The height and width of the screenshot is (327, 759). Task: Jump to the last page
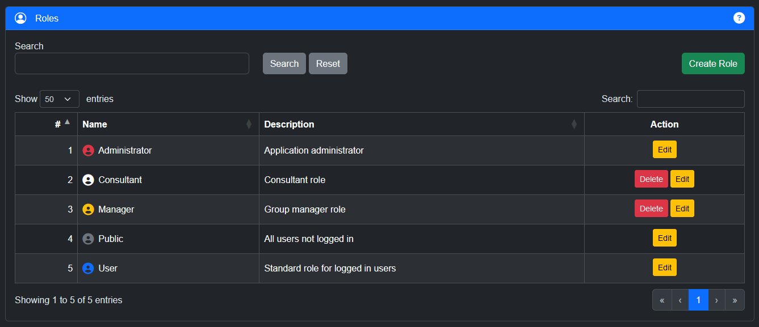click(x=735, y=300)
